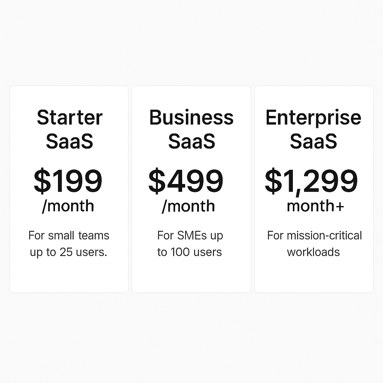The image size is (383, 383).
Task: Click the word "Enterprise" in third card
Action: tap(313, 117)
